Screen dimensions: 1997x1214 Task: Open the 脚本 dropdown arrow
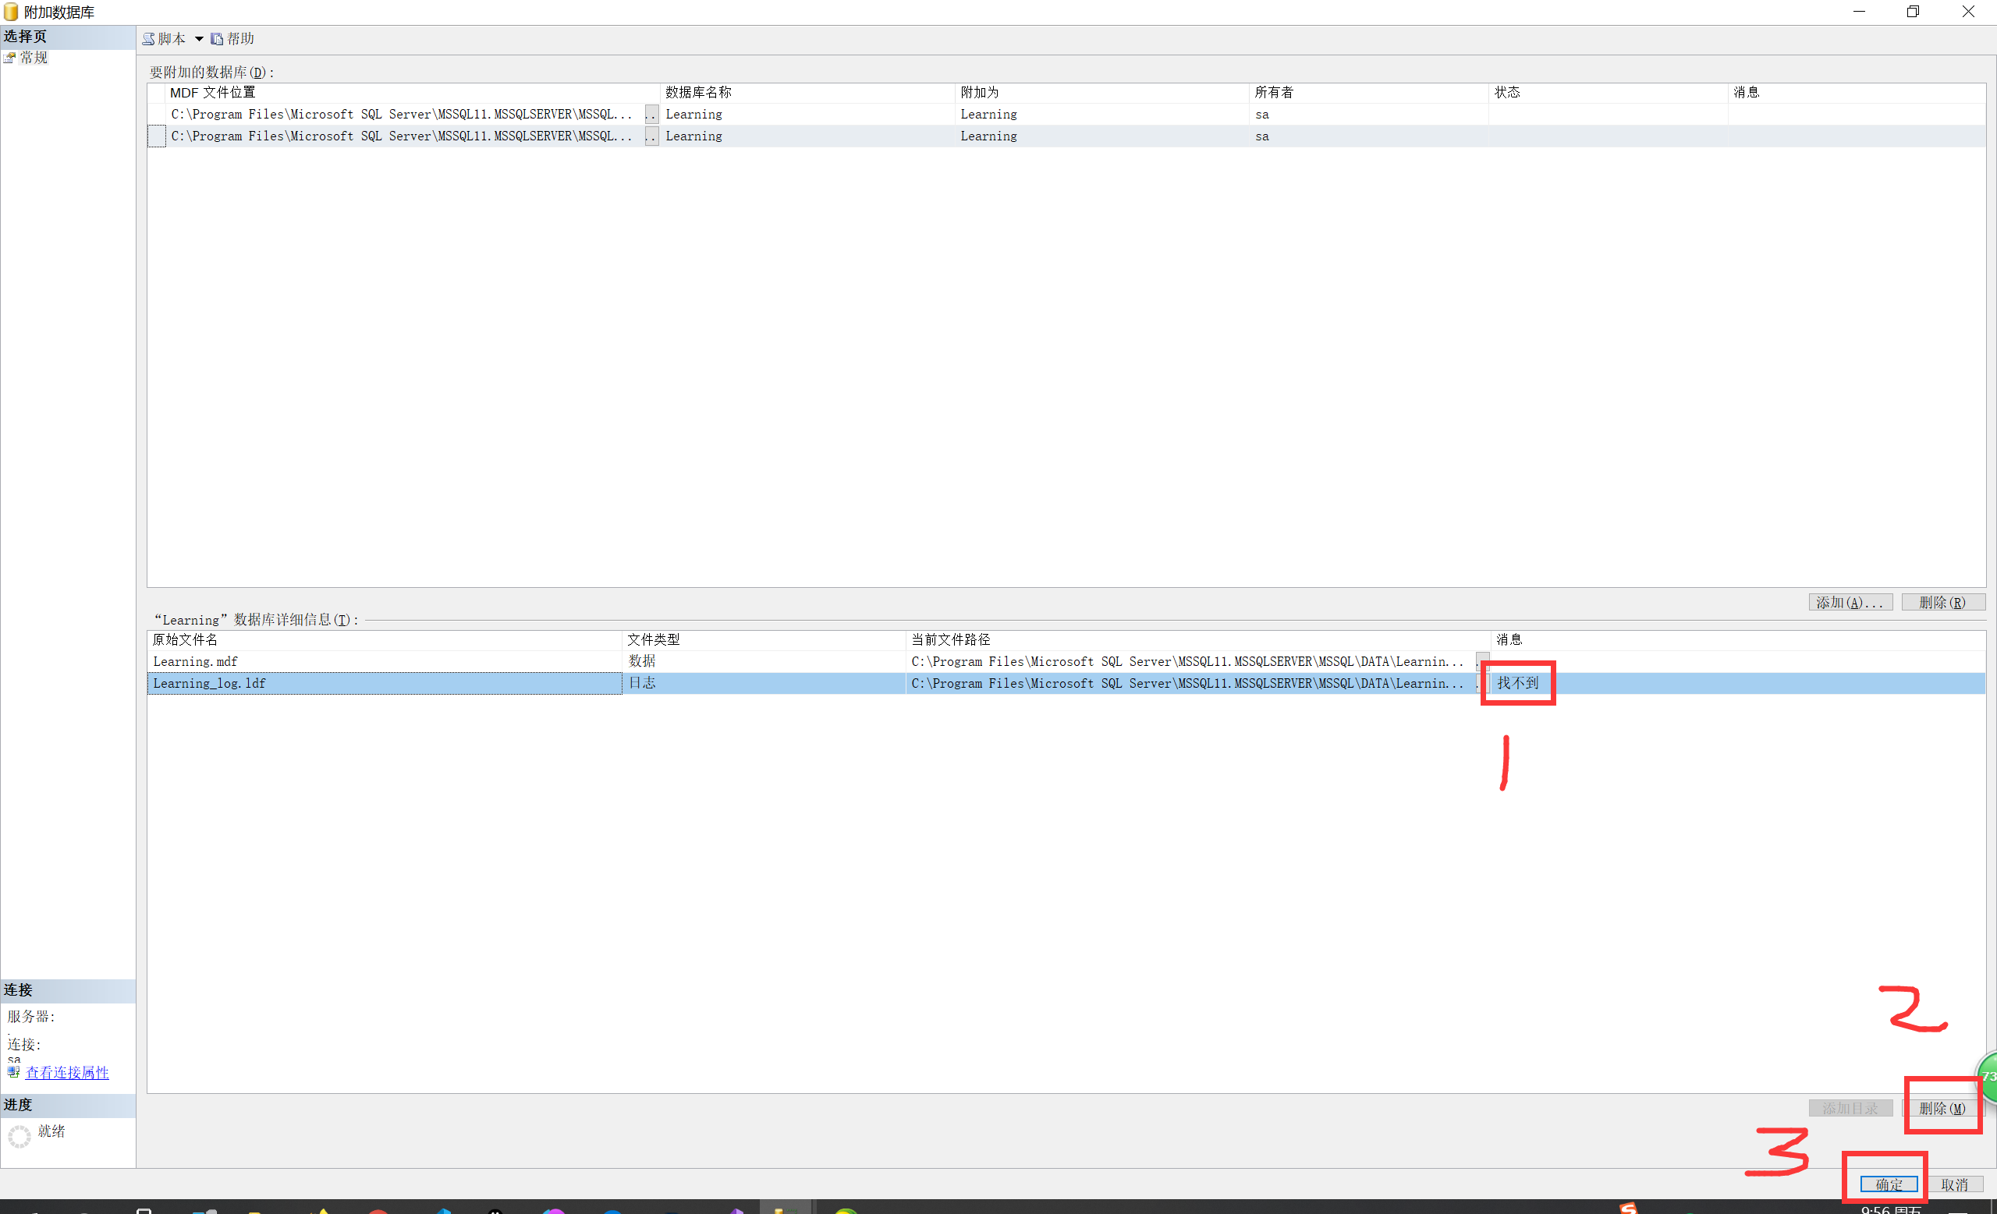(x=199, y=39)
